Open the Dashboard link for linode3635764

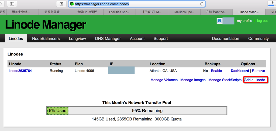point(240,71)
